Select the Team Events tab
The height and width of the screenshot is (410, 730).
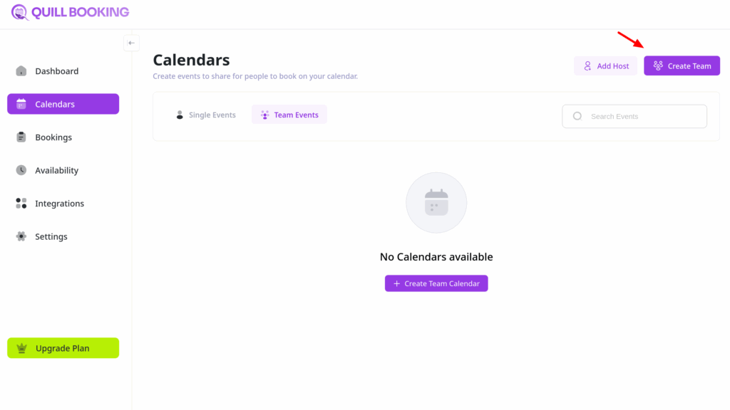[x=289, y=115]
